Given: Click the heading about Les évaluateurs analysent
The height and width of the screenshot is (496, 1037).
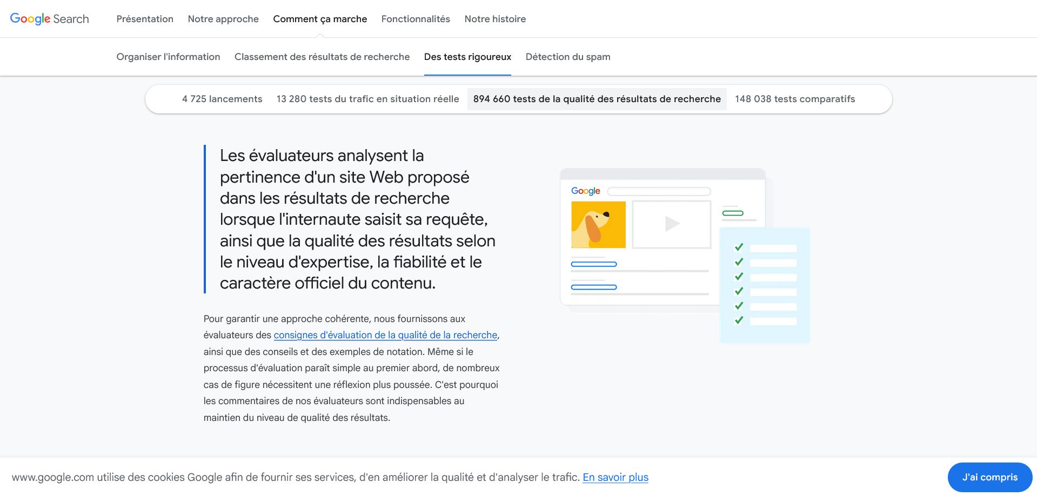Looking at the screenshot, I should 358,219.
